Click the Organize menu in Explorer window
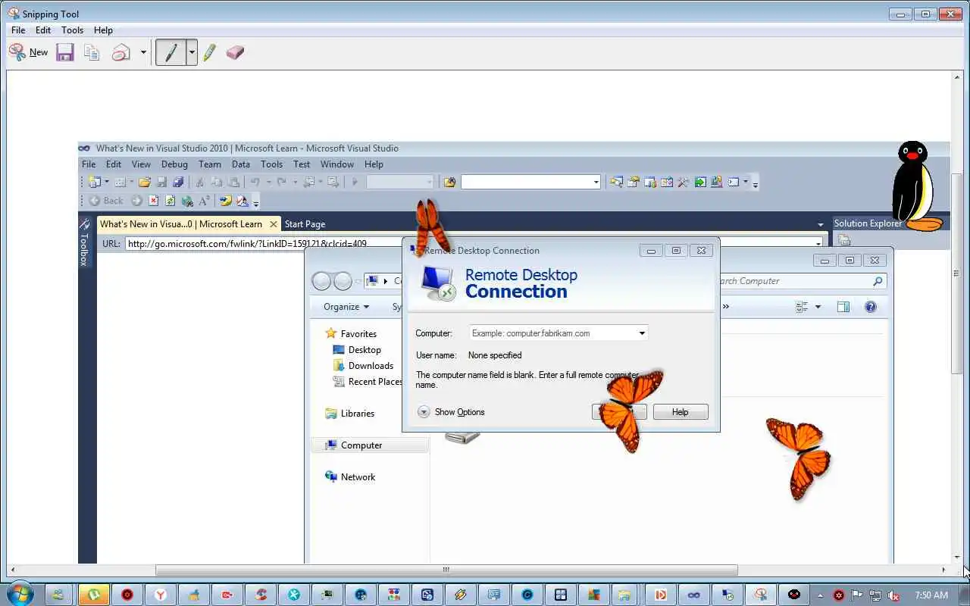The height and width of the screenshot is (606, 970). point(346,307)
